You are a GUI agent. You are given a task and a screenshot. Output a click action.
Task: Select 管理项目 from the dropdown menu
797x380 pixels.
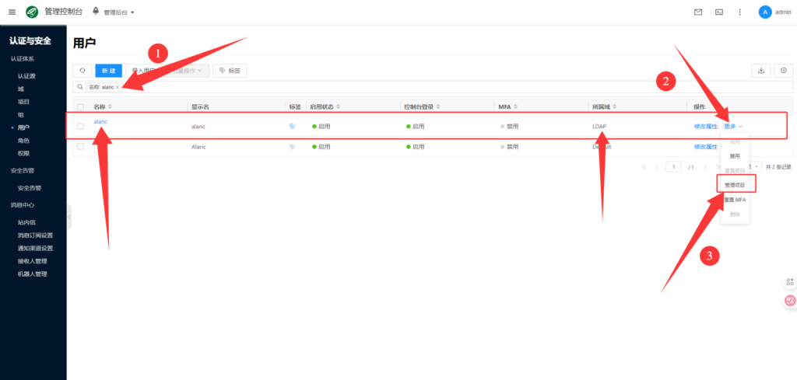[x=735, y=186]
